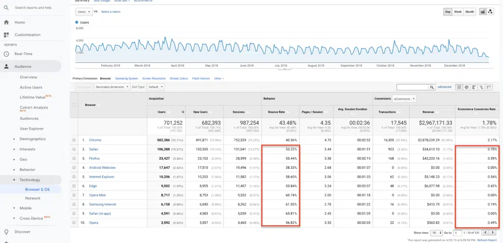Click help icon beside Transactions header
Image resolution: width=503 pixels, height=243 pixels.
point(398,112)
